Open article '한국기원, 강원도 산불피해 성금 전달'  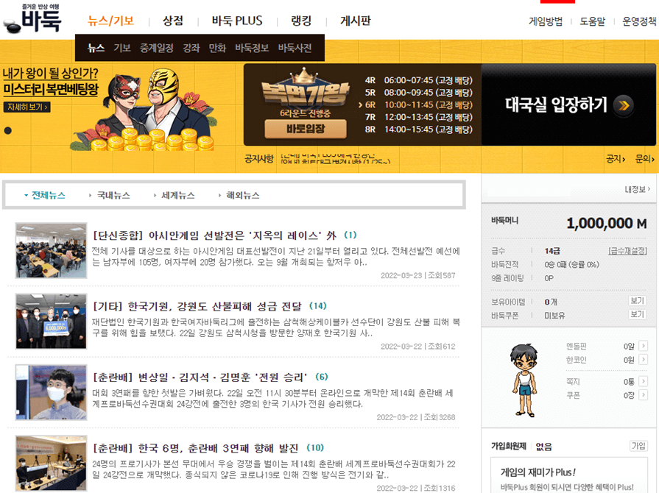click(197, 306)
